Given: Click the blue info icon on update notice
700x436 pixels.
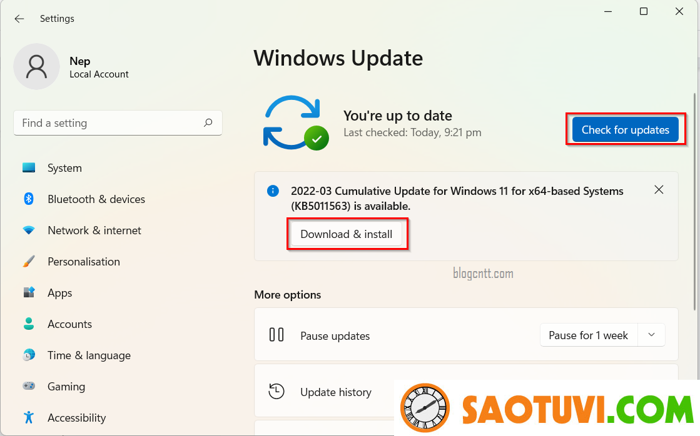Looking at the screenshot, I should (273, 191).
